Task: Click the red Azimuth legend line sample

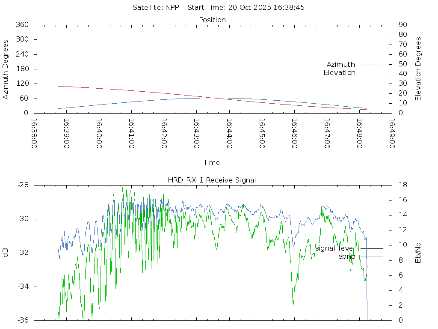Action: (x=371, y=65)
